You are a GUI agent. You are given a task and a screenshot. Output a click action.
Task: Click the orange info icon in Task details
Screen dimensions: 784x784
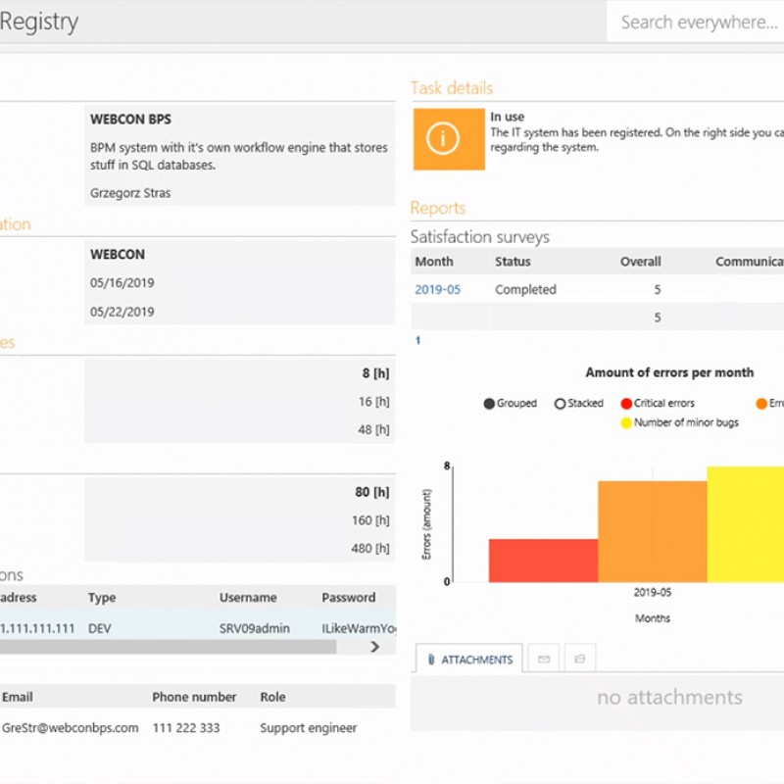point(449,139)
